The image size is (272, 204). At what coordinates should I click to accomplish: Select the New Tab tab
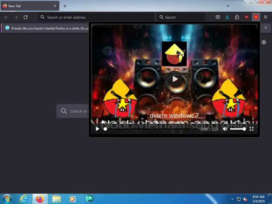tap(30, 6)
